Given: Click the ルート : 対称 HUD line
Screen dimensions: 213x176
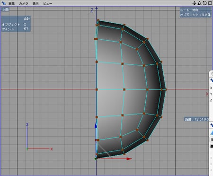Looking at the screenshot, I should 189,10.
